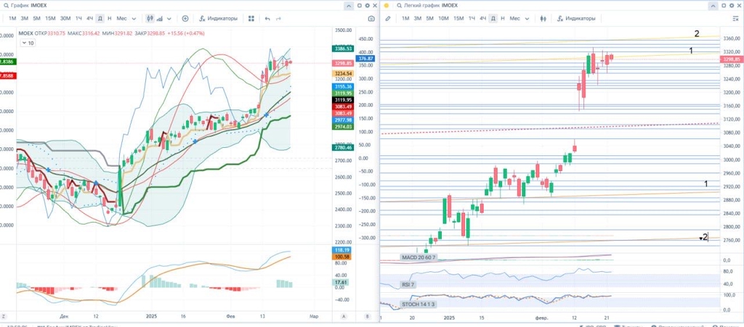Expand the indicator legend collapse box labeled 10

[x=27, y=44]
